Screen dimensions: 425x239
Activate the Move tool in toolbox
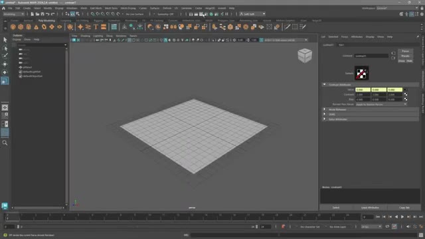(5, 64)
